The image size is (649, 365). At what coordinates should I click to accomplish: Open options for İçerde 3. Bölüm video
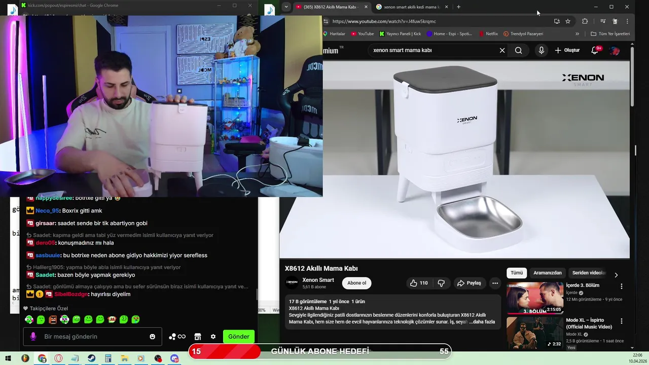click(621, 286)
